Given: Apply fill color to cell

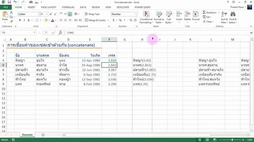Looking at the screenshot, I should tap(46, 20).
